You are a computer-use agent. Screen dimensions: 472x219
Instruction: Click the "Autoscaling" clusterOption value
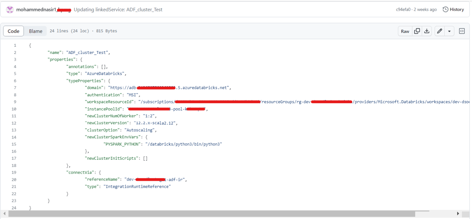click(140, 130)
